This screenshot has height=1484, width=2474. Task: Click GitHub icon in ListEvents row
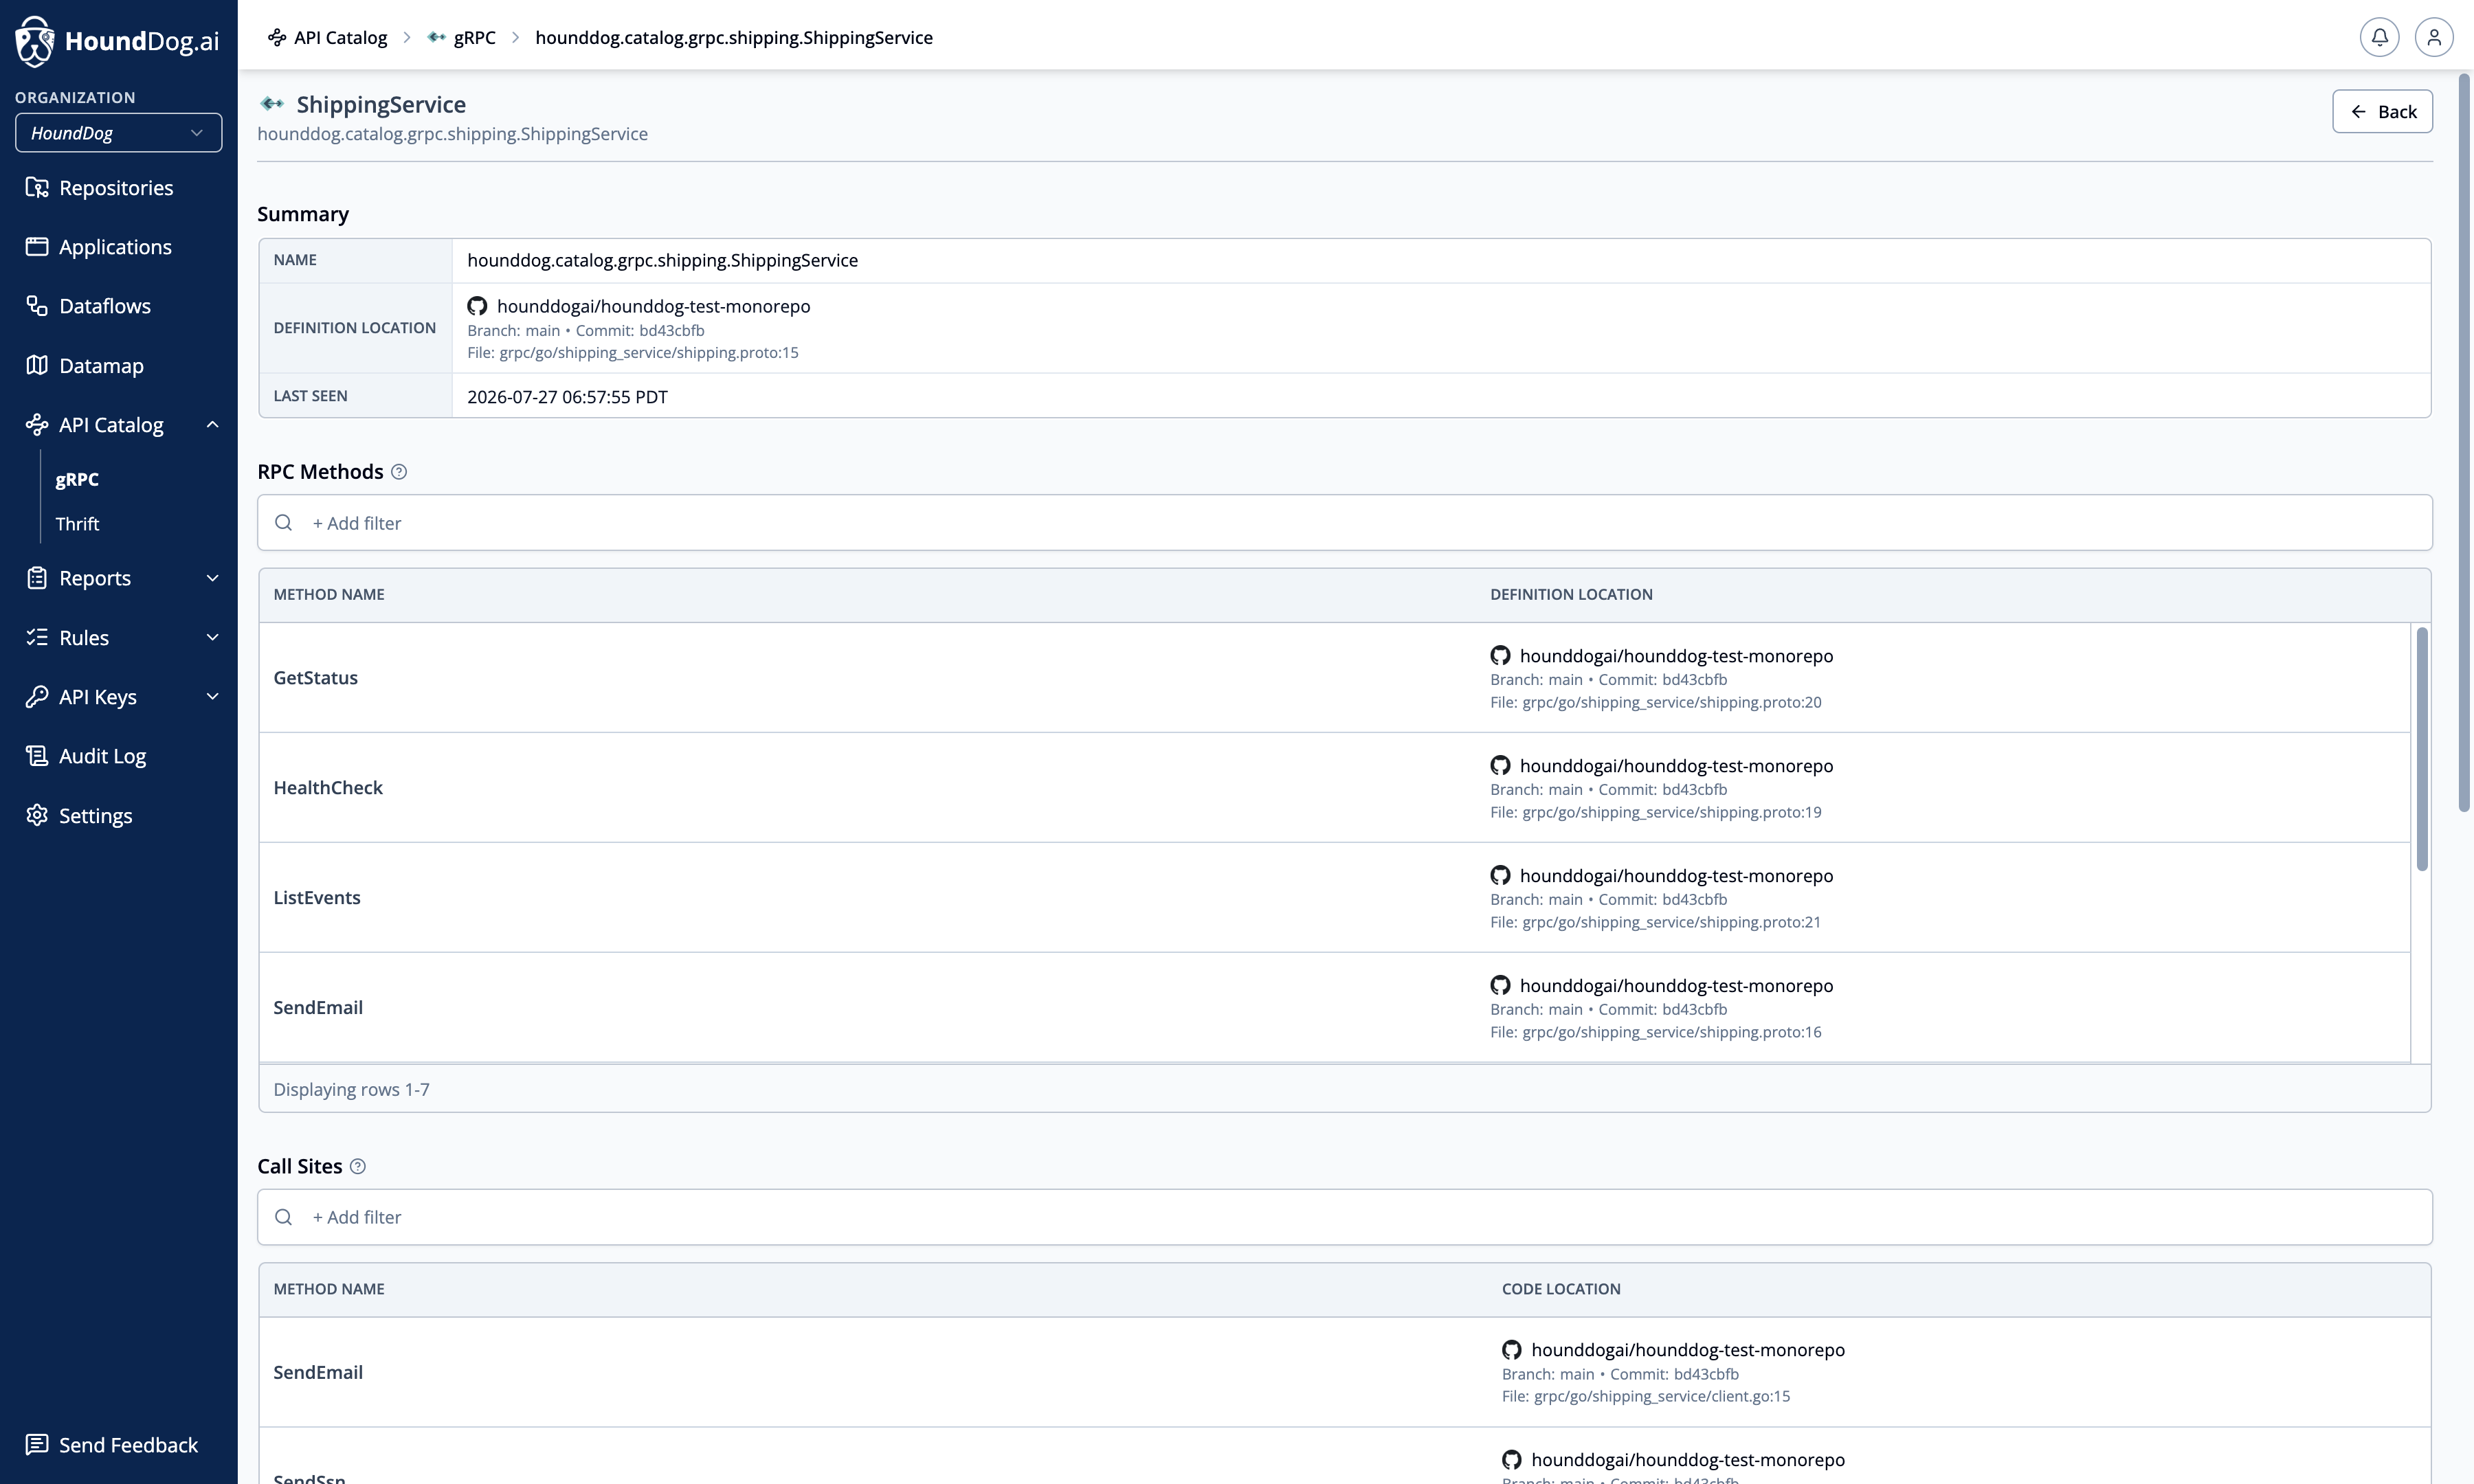tap(1500, 876)
